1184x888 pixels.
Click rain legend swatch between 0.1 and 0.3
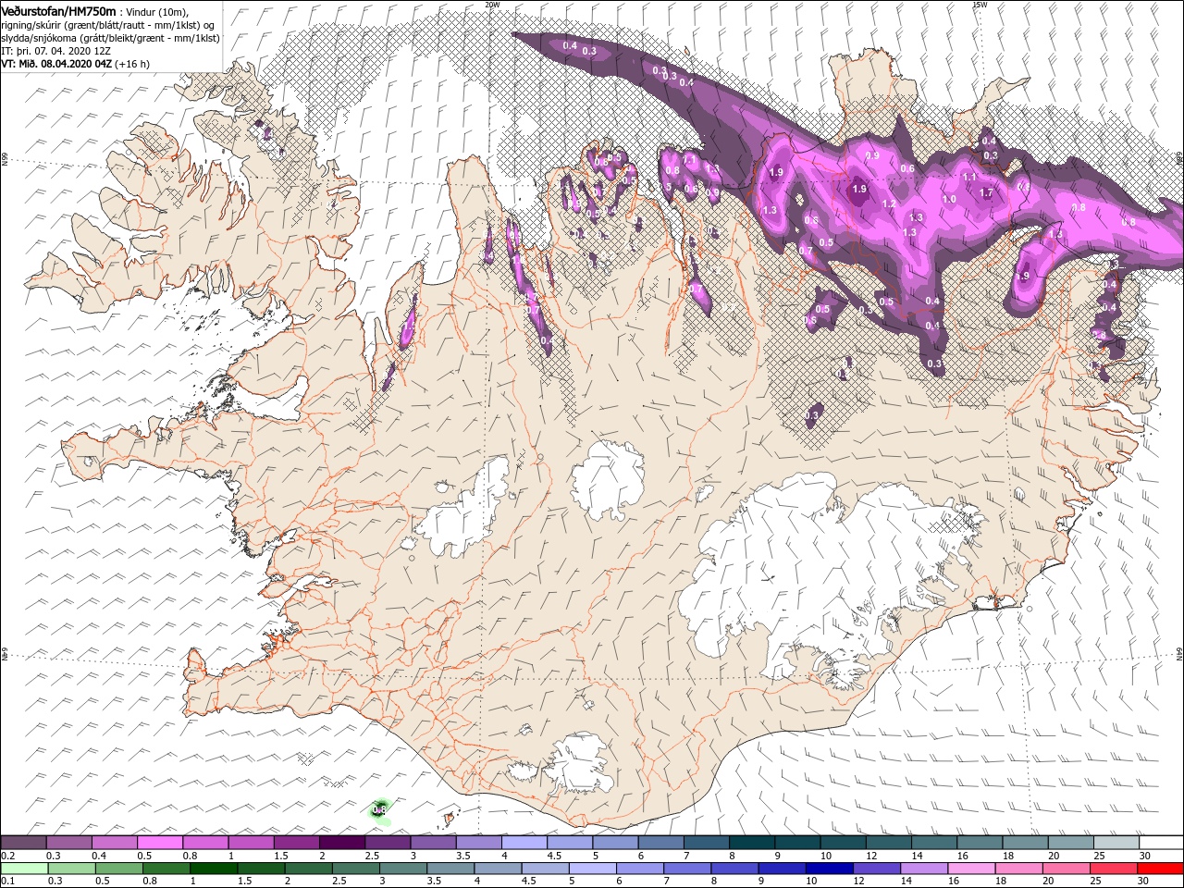pyautogui.click(x=24, y=869)
